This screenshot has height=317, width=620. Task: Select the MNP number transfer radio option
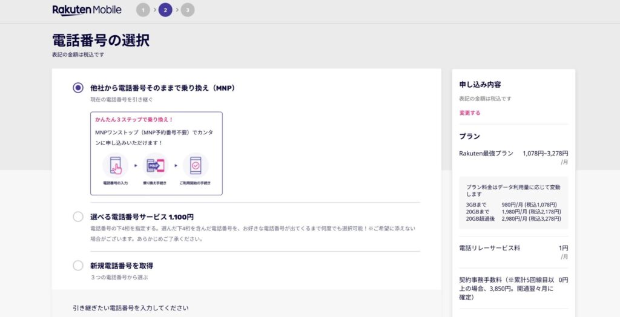78,88
